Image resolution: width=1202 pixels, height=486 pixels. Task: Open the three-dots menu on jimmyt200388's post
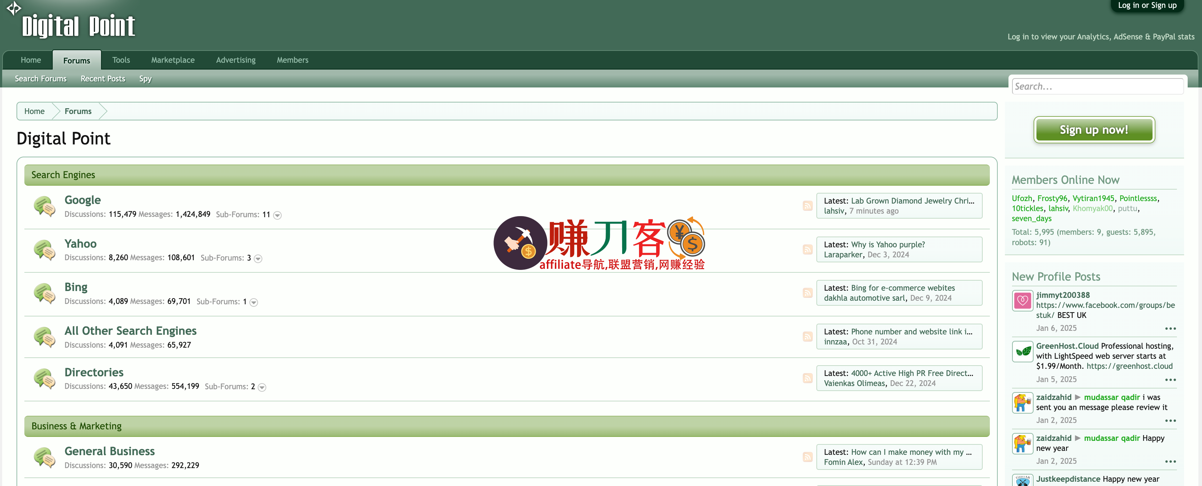(x=1170, y=329)
